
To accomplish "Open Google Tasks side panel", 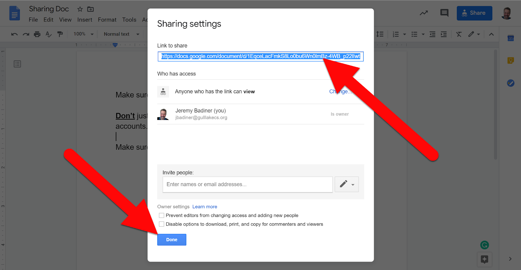I will [511, 83].
